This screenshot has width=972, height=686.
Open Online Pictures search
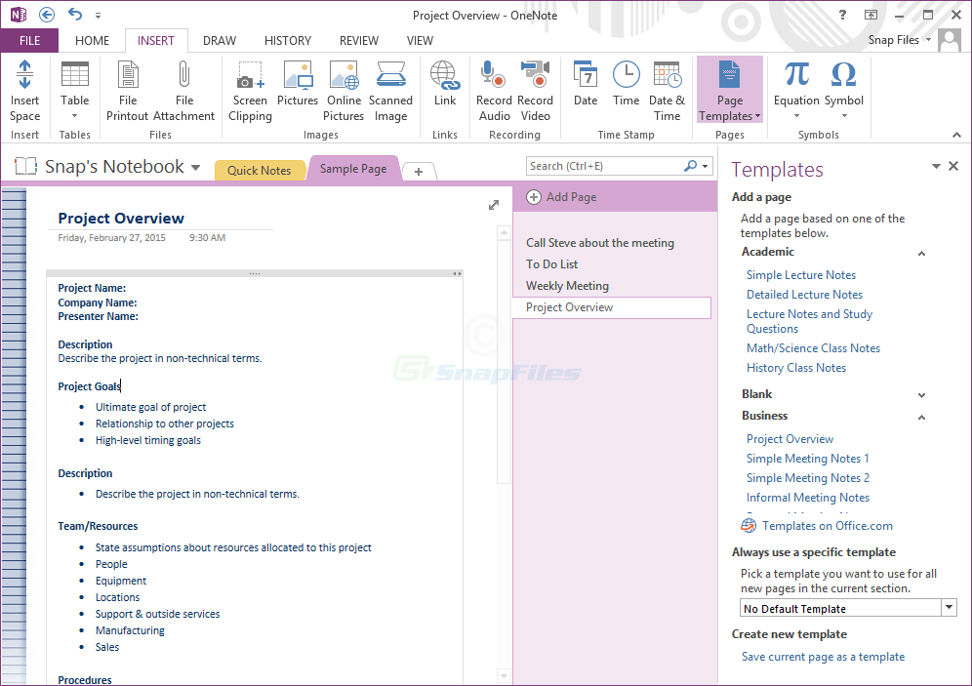(344, 91)
